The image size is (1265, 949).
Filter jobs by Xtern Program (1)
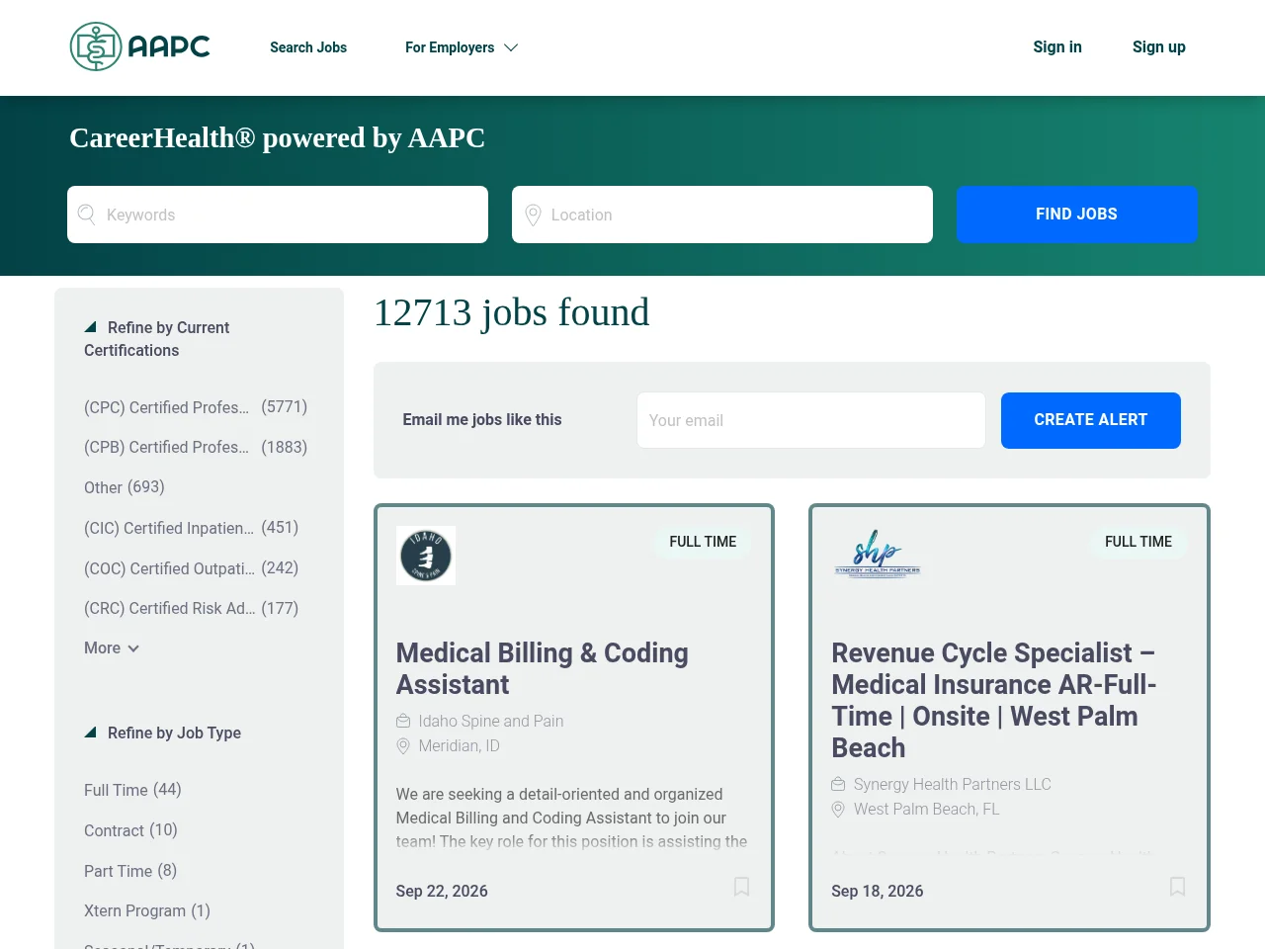pyautogui.click(x=147, y=910)
